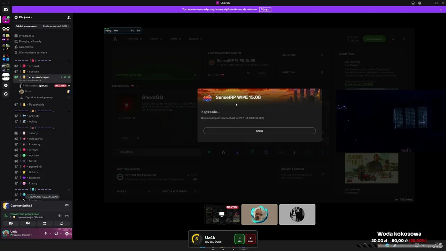This screenshot has width=446, height=251.
Task: Toggle noise suppression icon in voice panel
Action: (60, 216)
